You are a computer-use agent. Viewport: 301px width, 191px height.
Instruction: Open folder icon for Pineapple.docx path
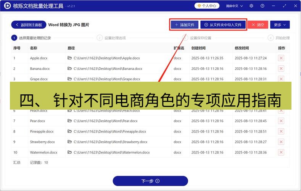(70, 131)
